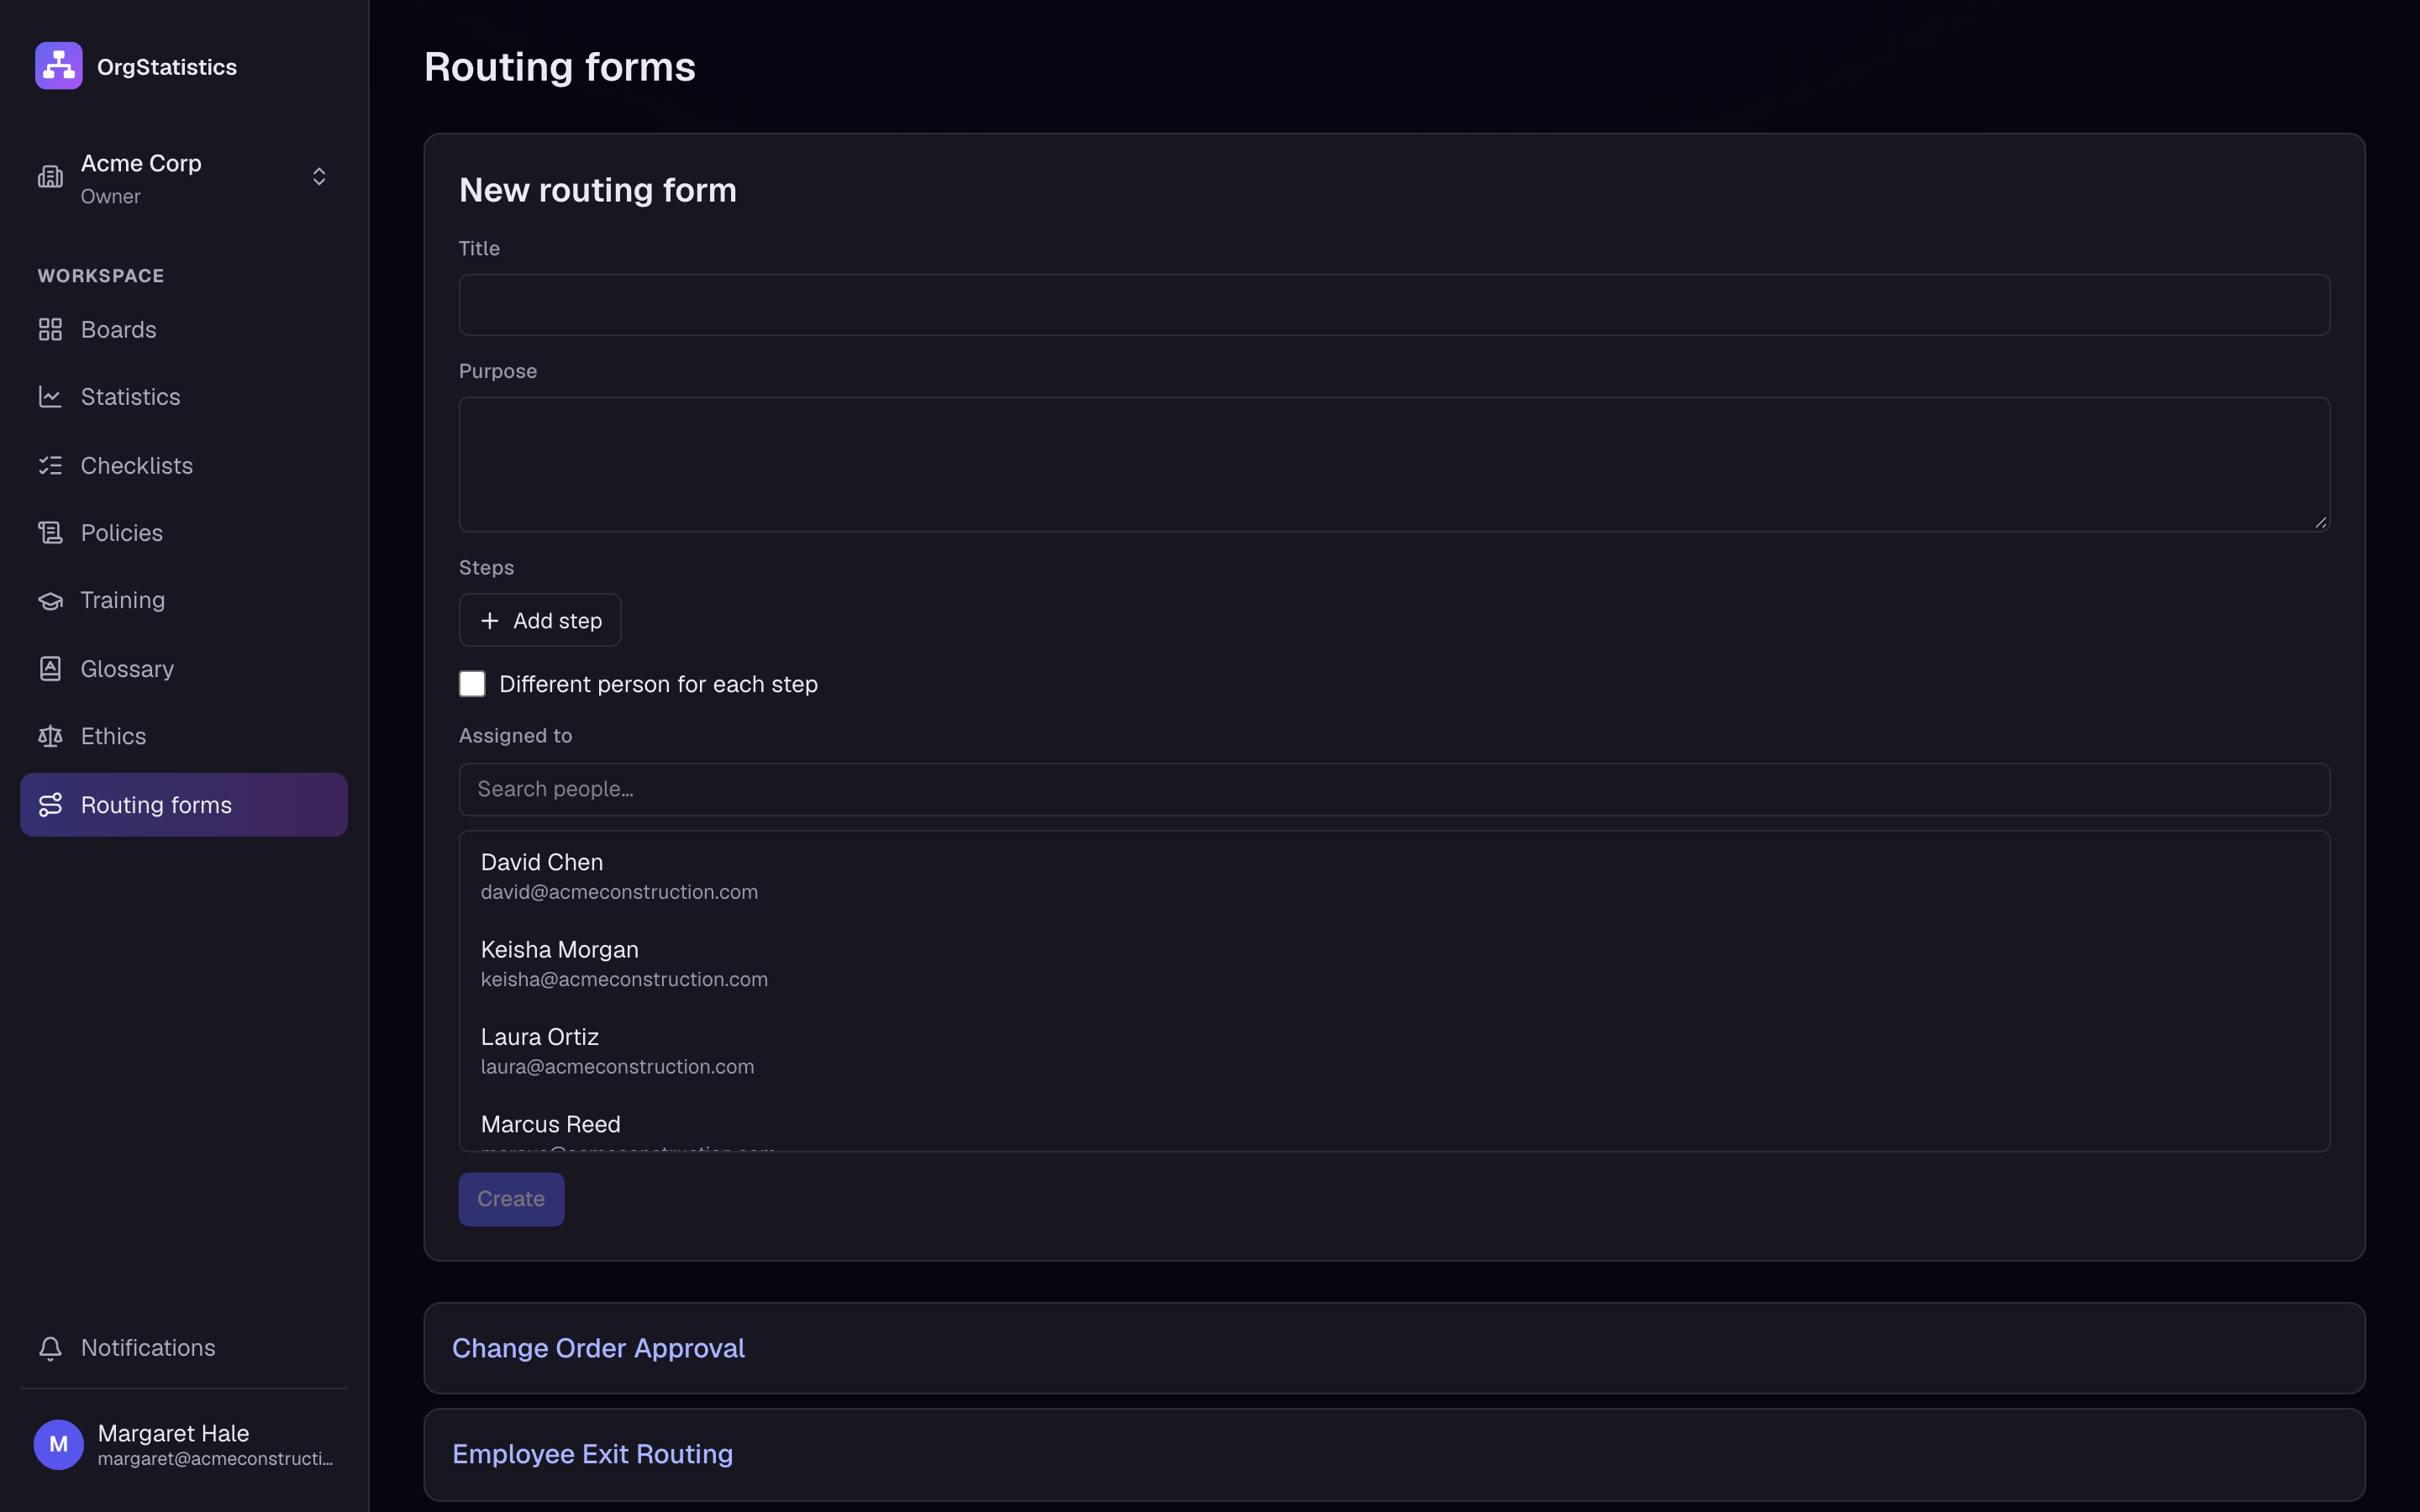Navigate to Policies

(184, 533)
